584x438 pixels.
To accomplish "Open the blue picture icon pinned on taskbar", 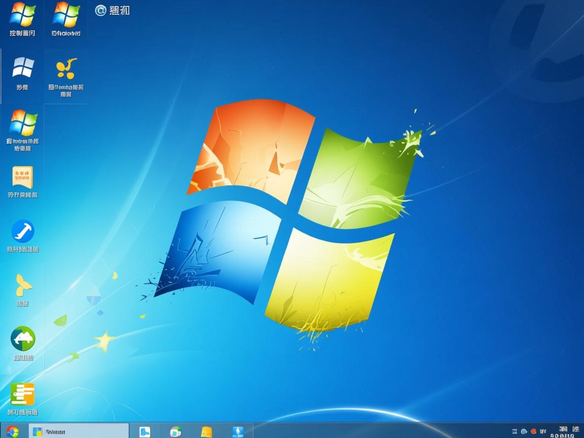I will tap(145, 432).
